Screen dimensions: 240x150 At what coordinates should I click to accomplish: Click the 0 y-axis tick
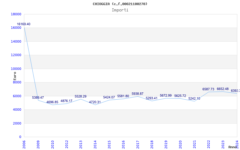click(x=20, y=137)
